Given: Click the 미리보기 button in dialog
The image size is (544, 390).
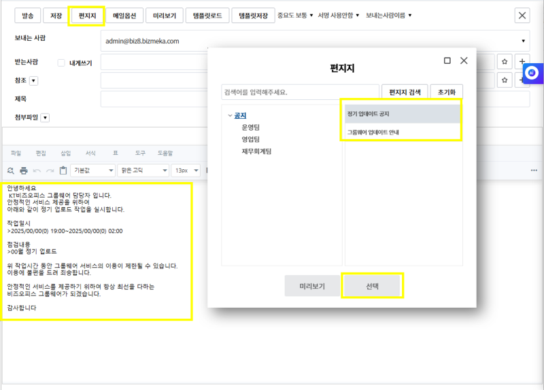Looking at the screenshot, I should tap(312, 286).
